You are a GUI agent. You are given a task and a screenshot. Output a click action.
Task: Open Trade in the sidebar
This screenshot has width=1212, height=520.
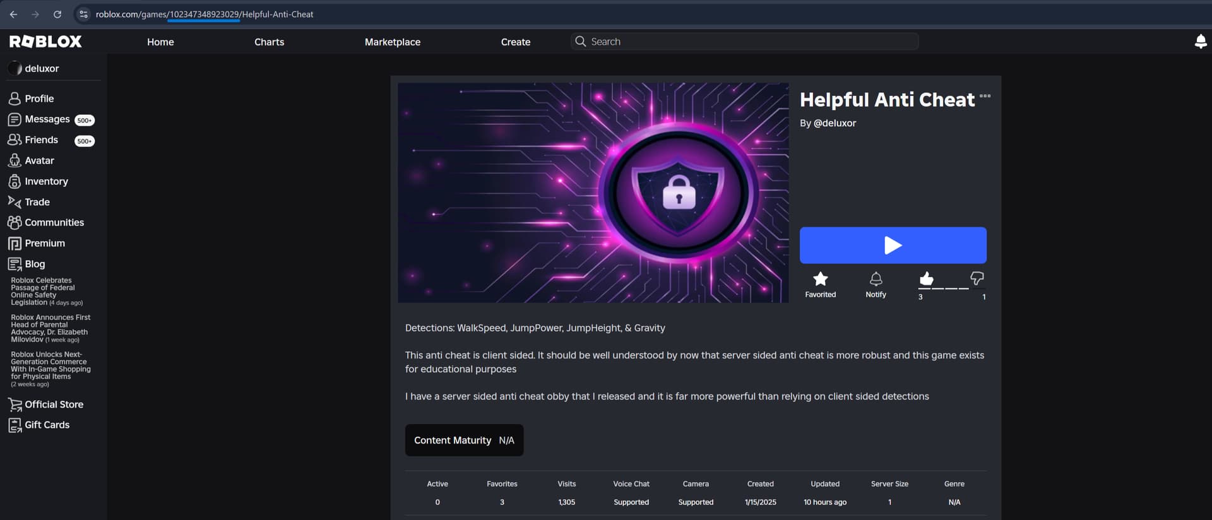click(37, 202)
